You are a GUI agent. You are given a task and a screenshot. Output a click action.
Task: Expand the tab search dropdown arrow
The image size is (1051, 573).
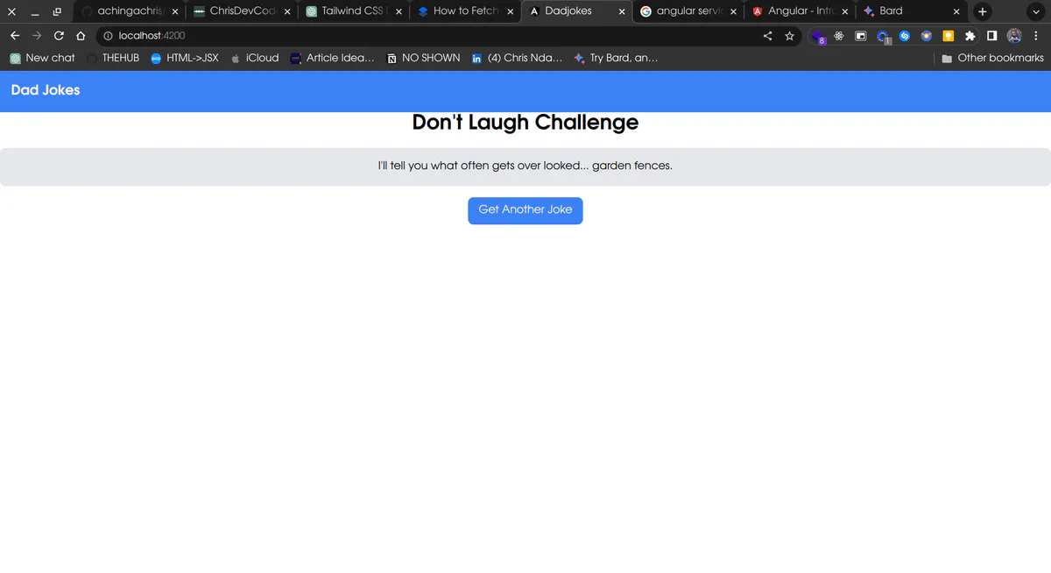[1036, 11]
